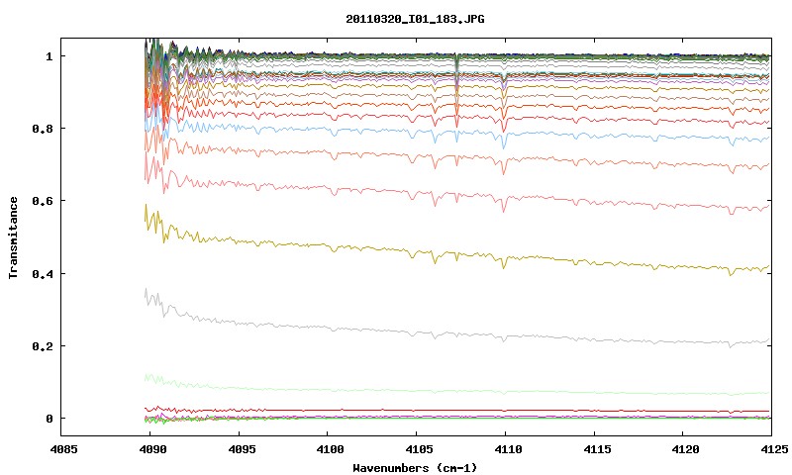Click the Transmittance y-axis label
This screenshot has height=475, width=792.
pos(14,237)
